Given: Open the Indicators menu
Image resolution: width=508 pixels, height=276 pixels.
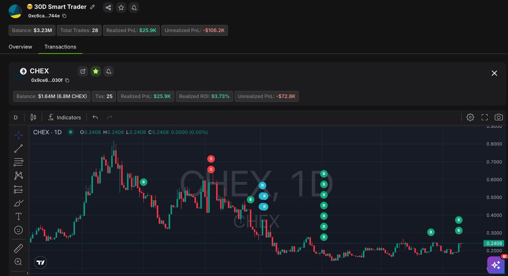Looking at the screenshot, I should point(64,117).
